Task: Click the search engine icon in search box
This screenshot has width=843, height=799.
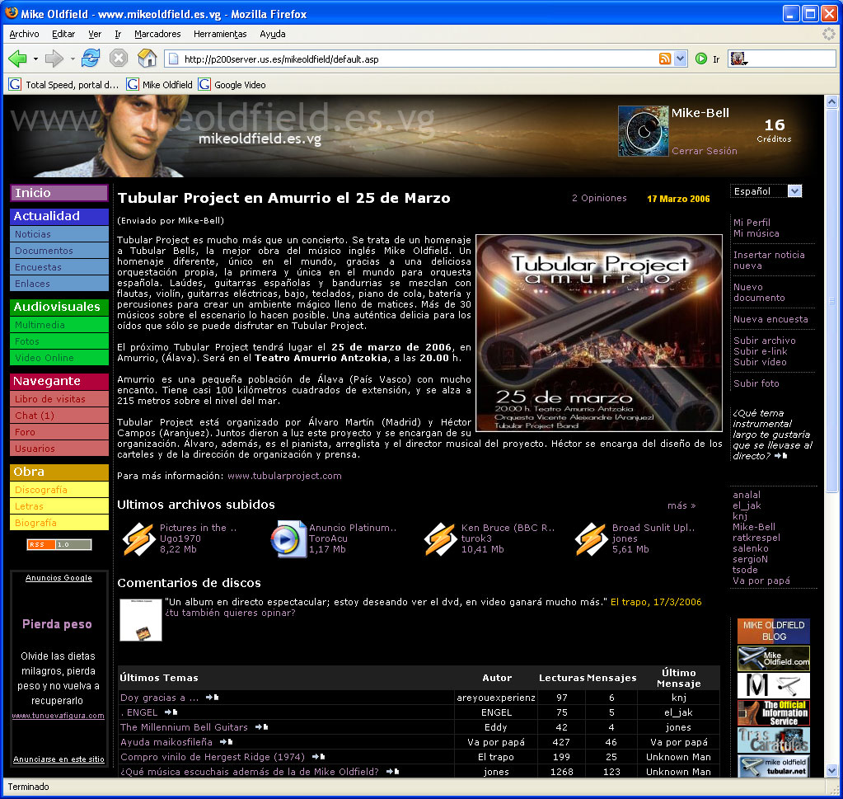Action: click(x=738, y=59)
